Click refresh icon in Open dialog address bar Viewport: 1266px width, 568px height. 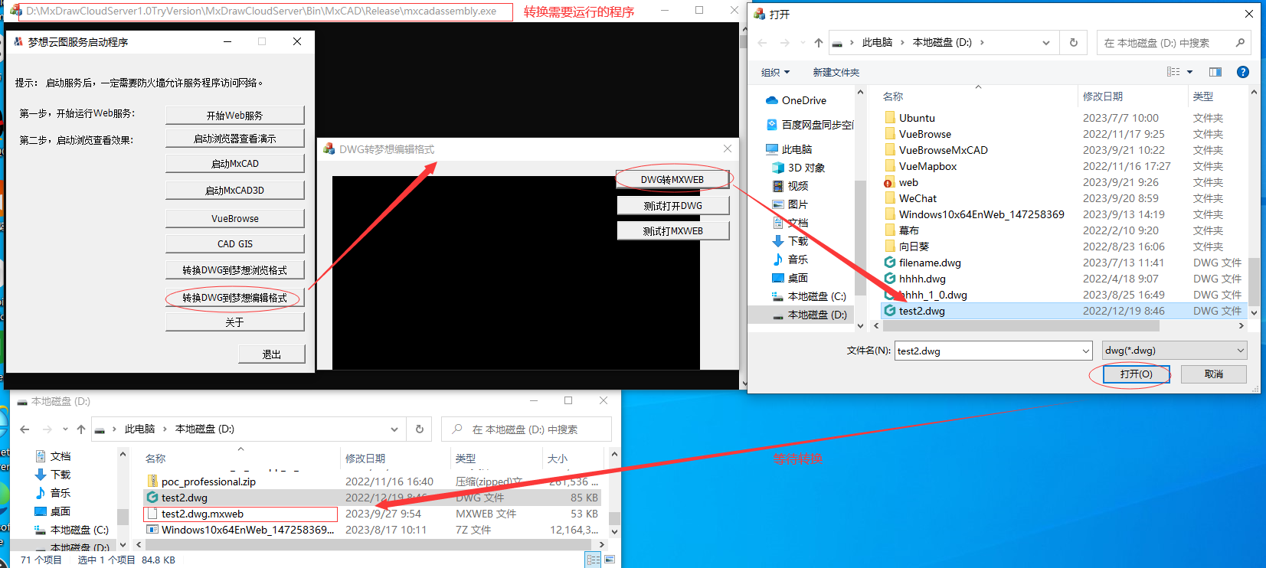(1074, 43)
